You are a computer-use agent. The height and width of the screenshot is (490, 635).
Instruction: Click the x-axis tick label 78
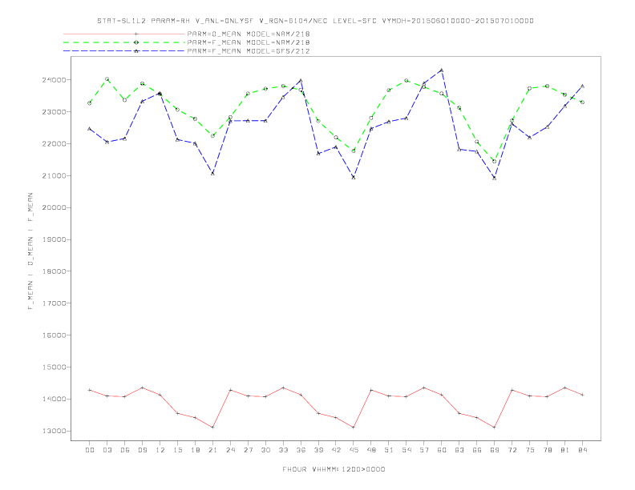[x=548, y=450]
